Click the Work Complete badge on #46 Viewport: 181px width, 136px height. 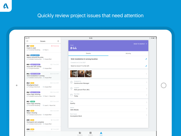(x=35, y=55)
